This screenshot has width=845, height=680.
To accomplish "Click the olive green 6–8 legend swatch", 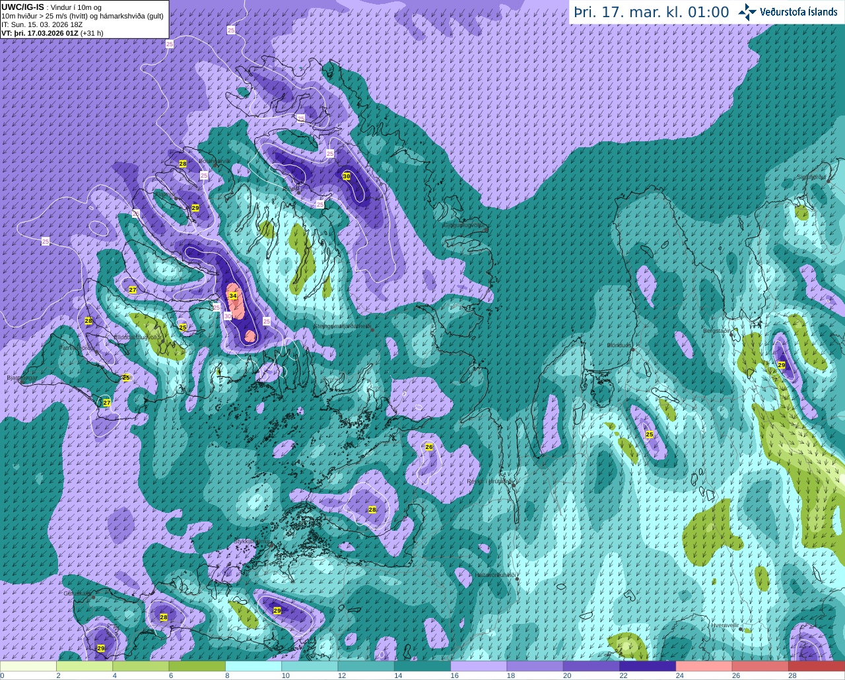I will pos(197,666).
